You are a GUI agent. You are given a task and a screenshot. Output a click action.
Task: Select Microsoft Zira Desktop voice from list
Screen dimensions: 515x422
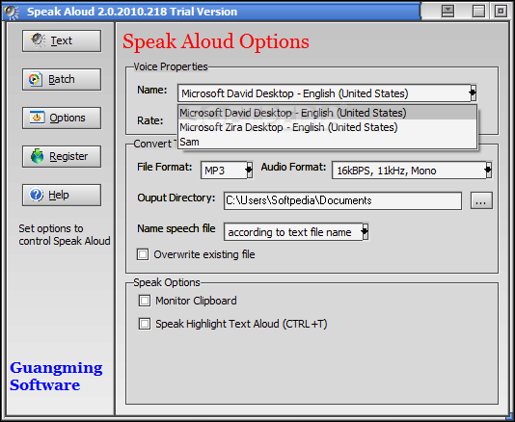tap(328, 127)
